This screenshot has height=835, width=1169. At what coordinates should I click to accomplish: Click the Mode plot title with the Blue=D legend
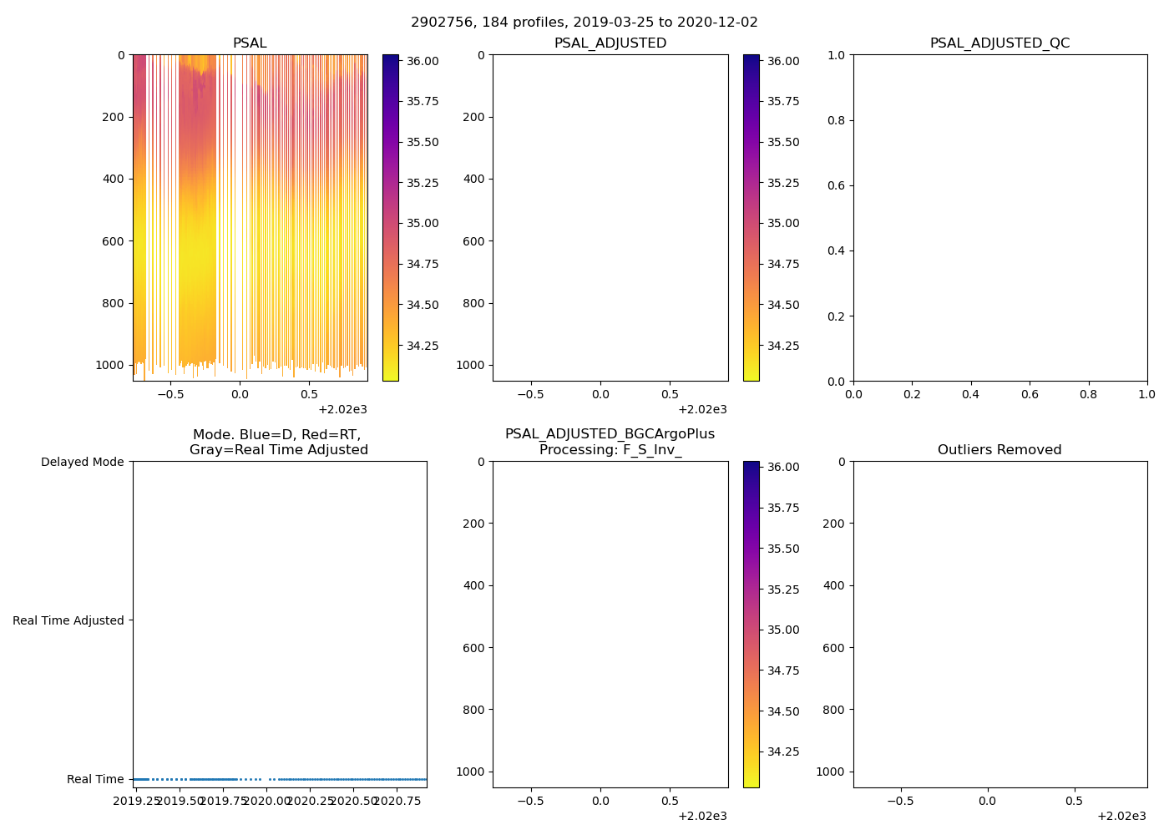278,443
